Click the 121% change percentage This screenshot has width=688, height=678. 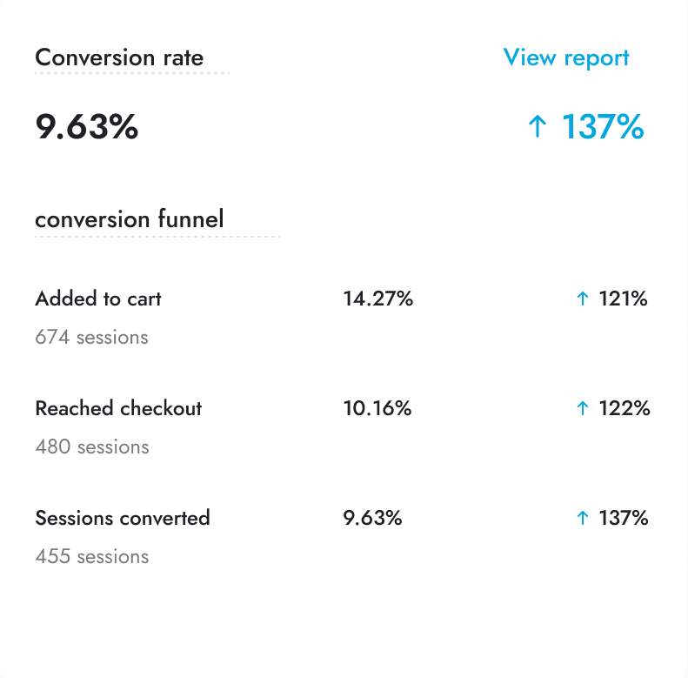[x=624, y=299]
